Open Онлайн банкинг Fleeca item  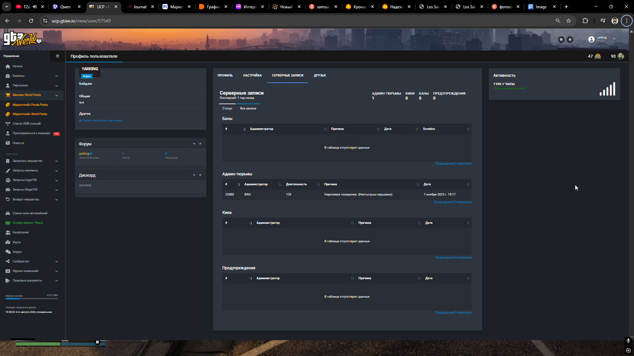pyautogui.click(x=27, y=223)
